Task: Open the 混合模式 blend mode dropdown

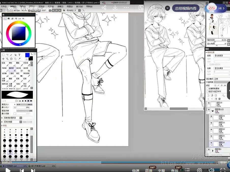Action: (x=221, y=79)
